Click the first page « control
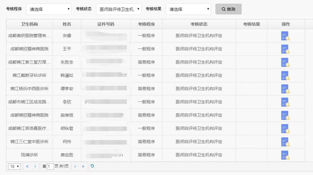 pos(27,166)
